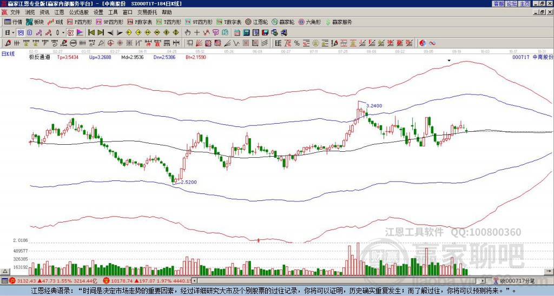554x296 pixels.
Task: Open the 江恩轮 tool
Action: (x=256, y=22)
